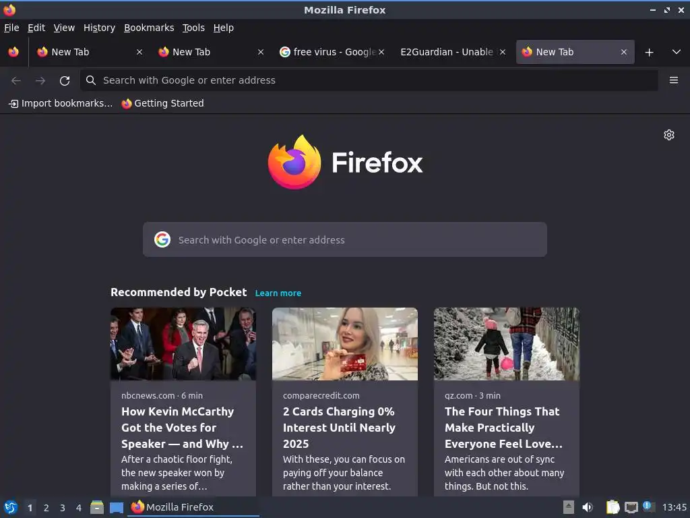Screen dimensions: 690x518
Task: Open personalize new tab gear icon
Action: [x=669, y=135]
